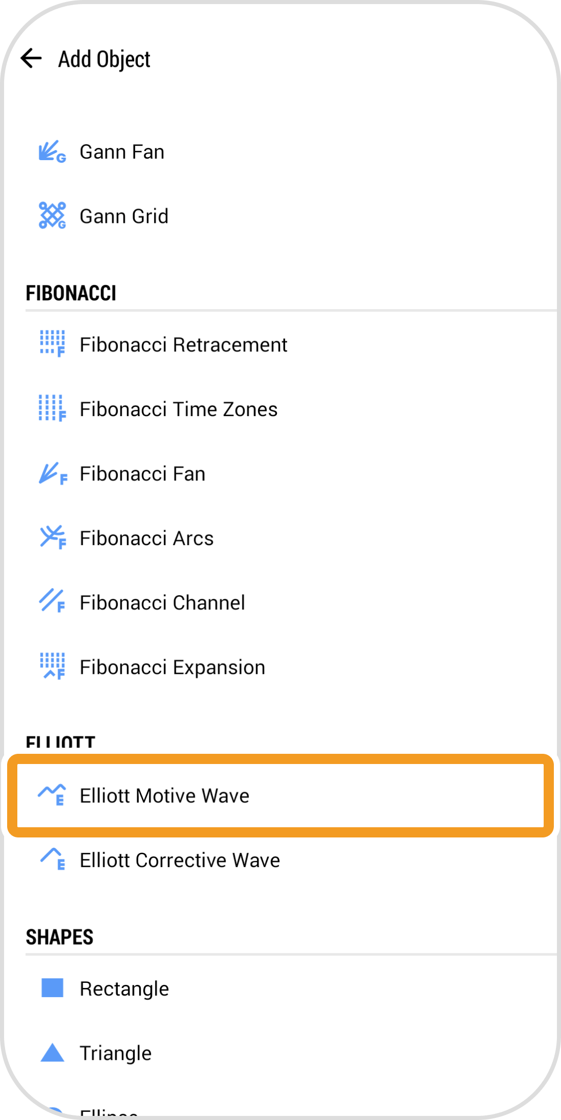Click the Fibonacci Arcs icon
Screen dimensions: 561x1120
click(53, 538)
